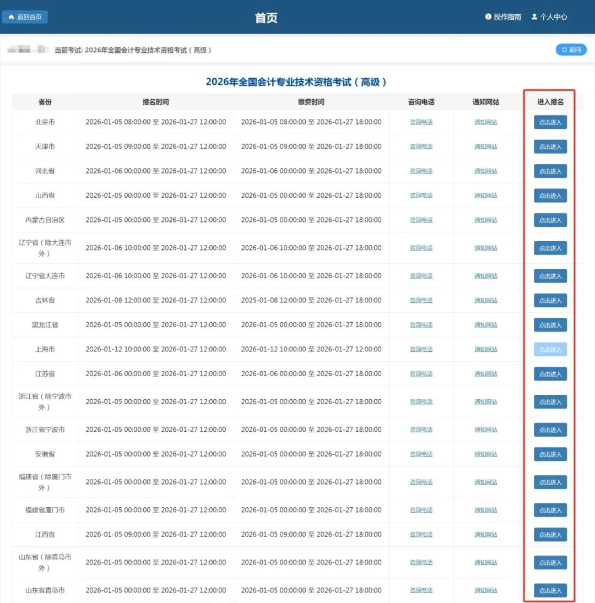
Task: Open 通知网站 link for 黑龙江省
Action: coord(486,324)
